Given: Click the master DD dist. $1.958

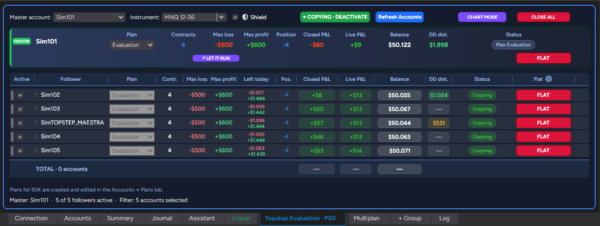Looking at the screenshot, I should coord(438,45).
